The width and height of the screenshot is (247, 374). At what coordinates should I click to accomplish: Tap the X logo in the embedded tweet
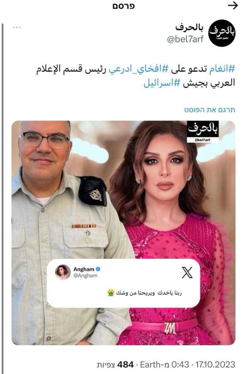pos(187,273)
